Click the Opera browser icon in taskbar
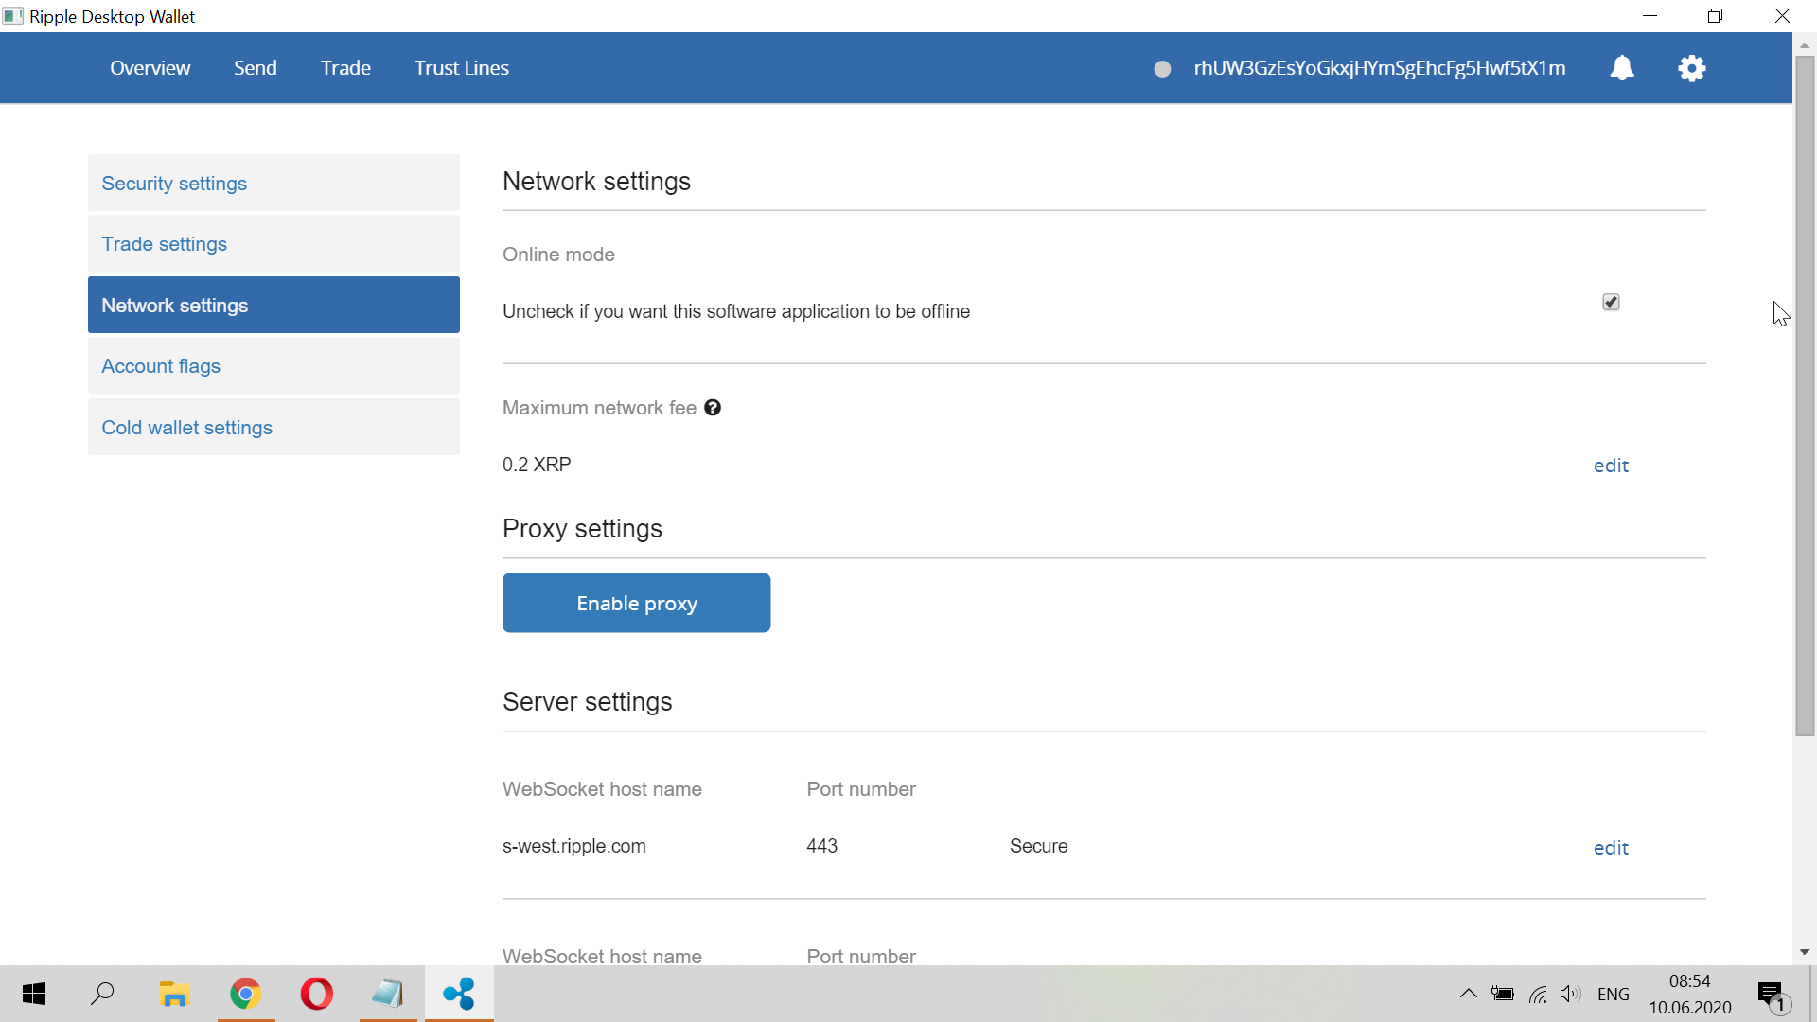The image size is (1817, 1022). click(x=317, y=995)
